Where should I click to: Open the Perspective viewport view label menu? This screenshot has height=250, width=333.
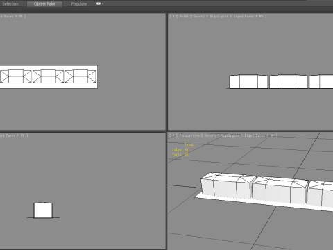pos(189,135)
